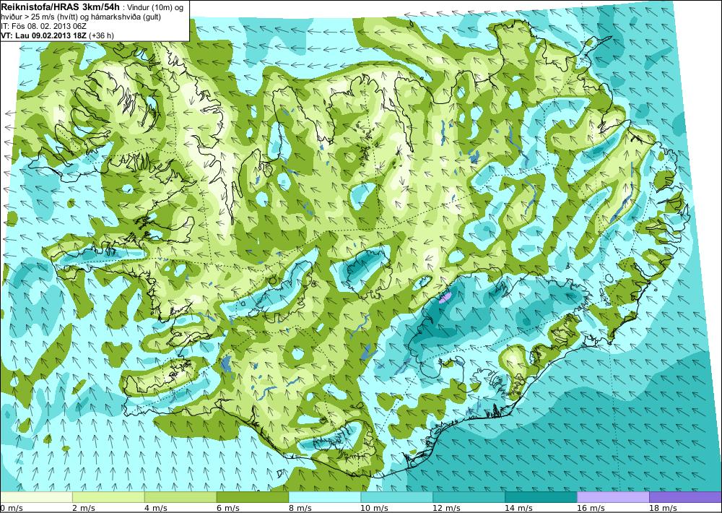
Task: Select the '16 m/s' legend label
Action: coord(591,508)
